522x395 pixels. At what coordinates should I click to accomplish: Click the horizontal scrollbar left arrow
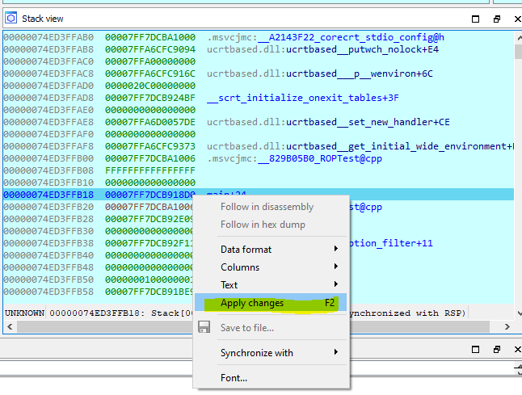pyautogui.click(x=7, y=326)
